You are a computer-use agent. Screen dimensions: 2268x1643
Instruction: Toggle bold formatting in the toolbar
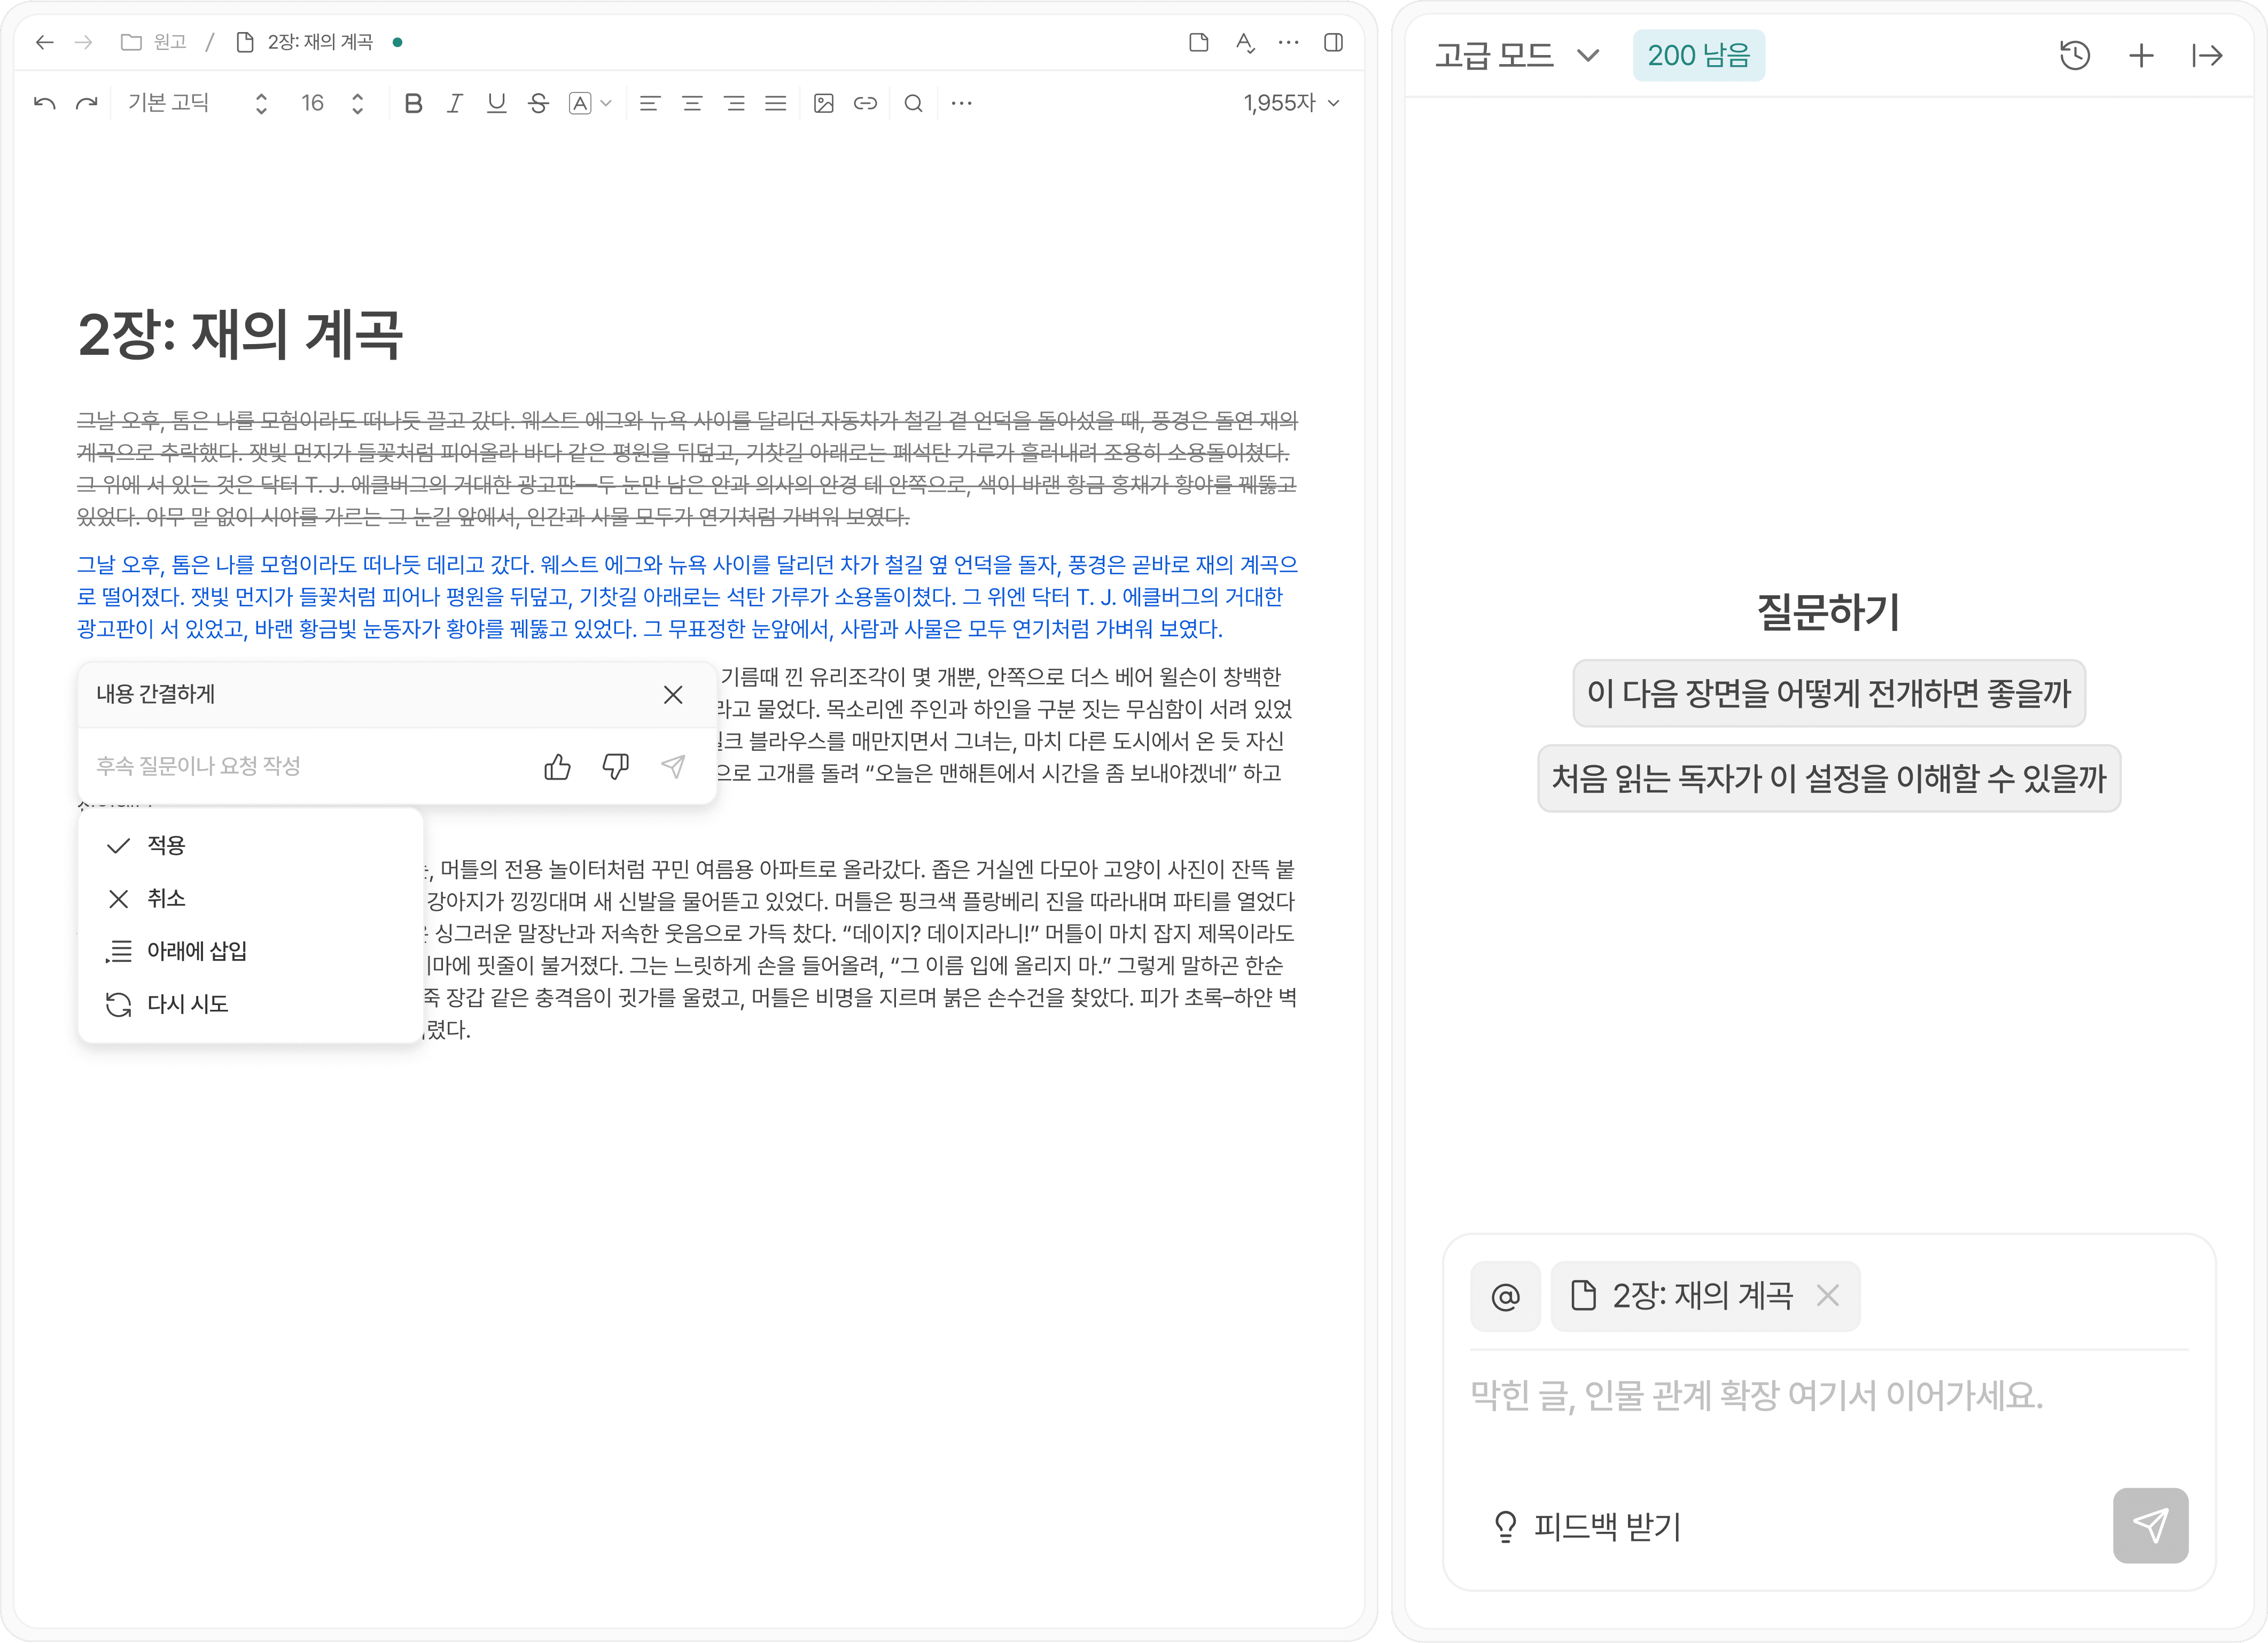pyautogui.click(x=413, y=103)
